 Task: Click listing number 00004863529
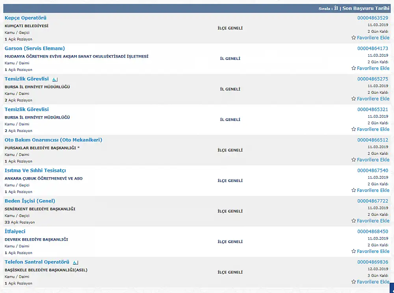click(x=373, y=18)
